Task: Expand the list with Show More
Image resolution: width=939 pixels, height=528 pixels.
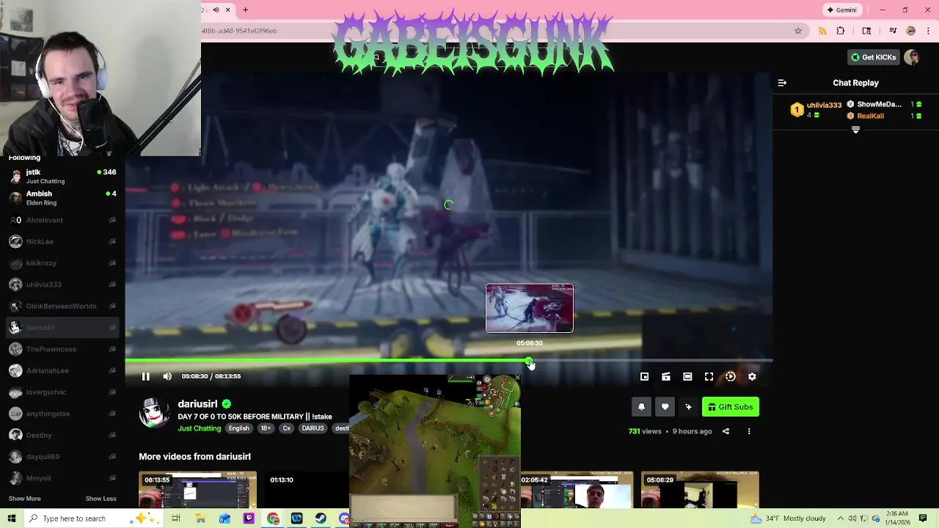Action: [x=24, y=499]
